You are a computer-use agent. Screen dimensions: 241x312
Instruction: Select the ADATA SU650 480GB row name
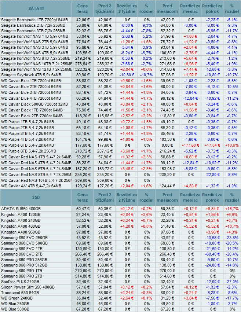pos(21,209)
